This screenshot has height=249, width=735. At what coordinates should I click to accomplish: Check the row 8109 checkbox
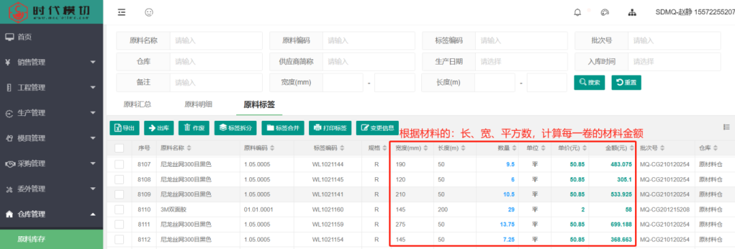coord(119,194)
